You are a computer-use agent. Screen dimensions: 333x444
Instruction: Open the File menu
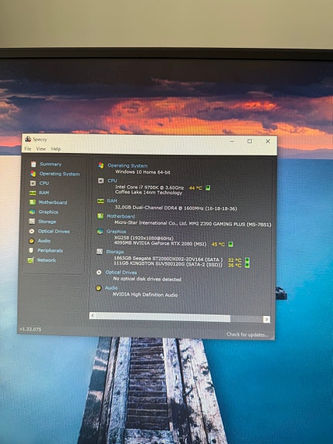click(28, 149)
